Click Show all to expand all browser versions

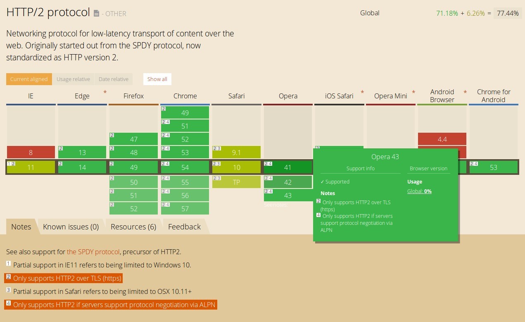click(157, 79)
